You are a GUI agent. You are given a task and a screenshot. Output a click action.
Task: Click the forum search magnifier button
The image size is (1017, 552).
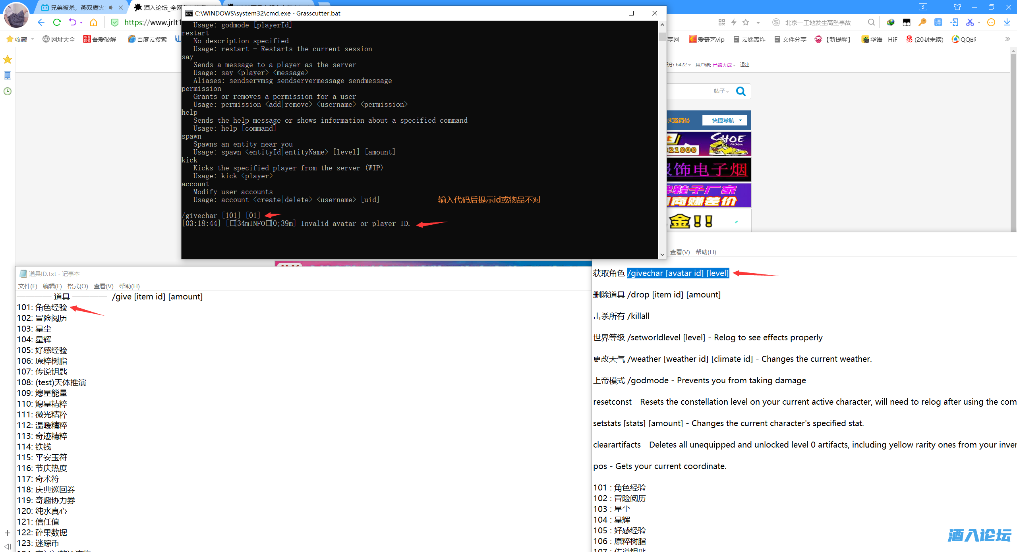click(741, 91)
